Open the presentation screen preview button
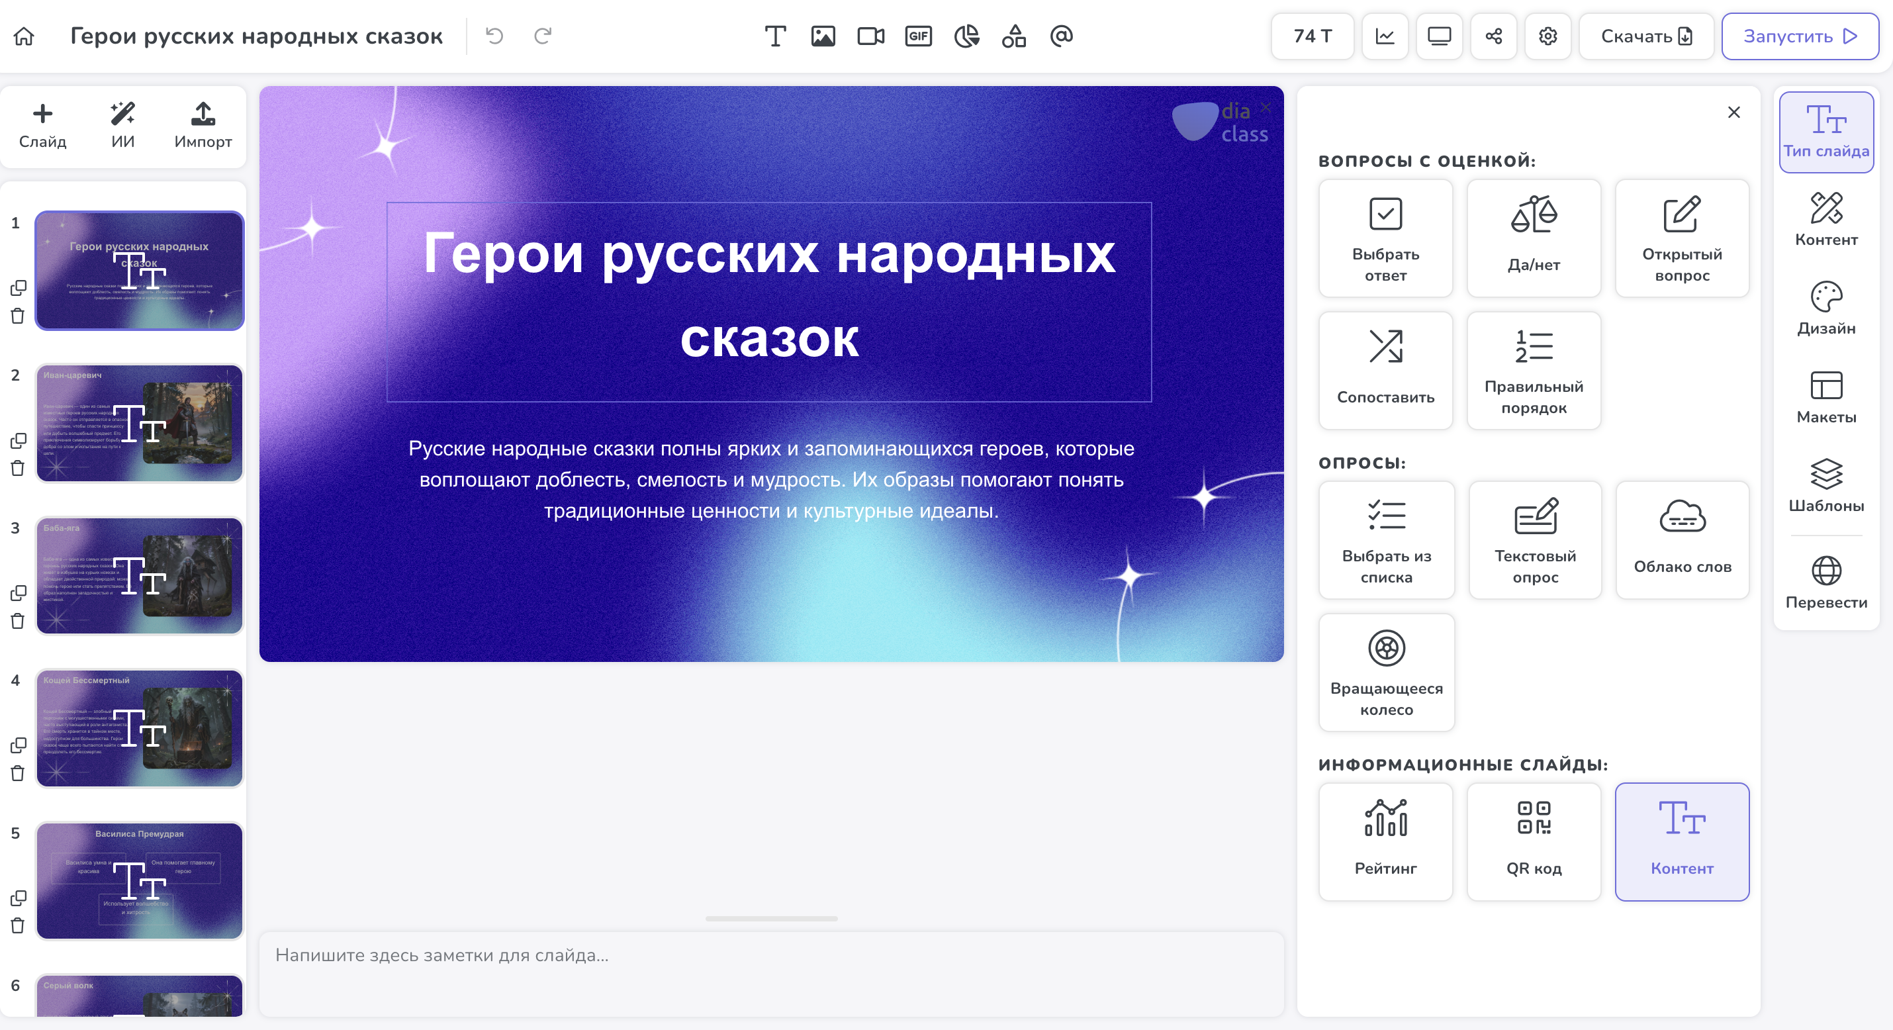Viewport: 1893px width, 1030px height. (x=1440, y=36)
